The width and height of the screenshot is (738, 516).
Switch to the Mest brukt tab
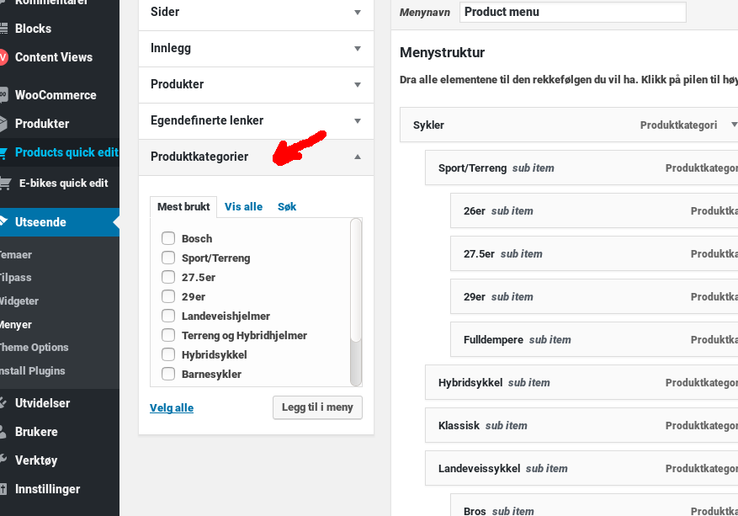tap(183, 207)
